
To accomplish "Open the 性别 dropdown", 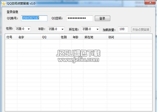I will [x=23, y=29].
